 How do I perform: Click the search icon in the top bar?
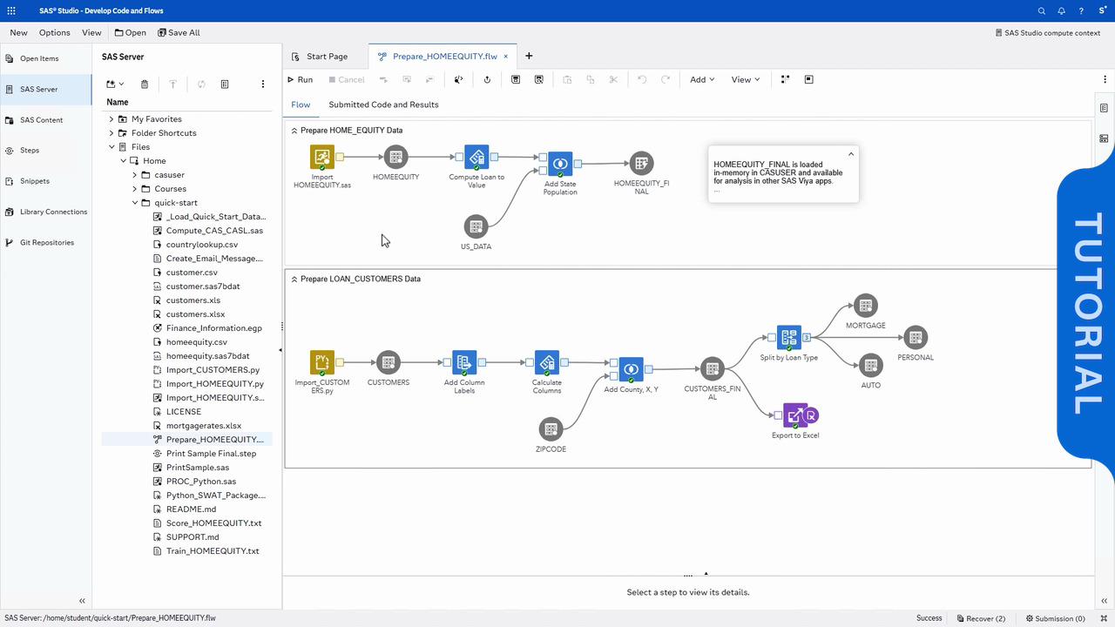pyautogui.click(x=1042, y=11)
